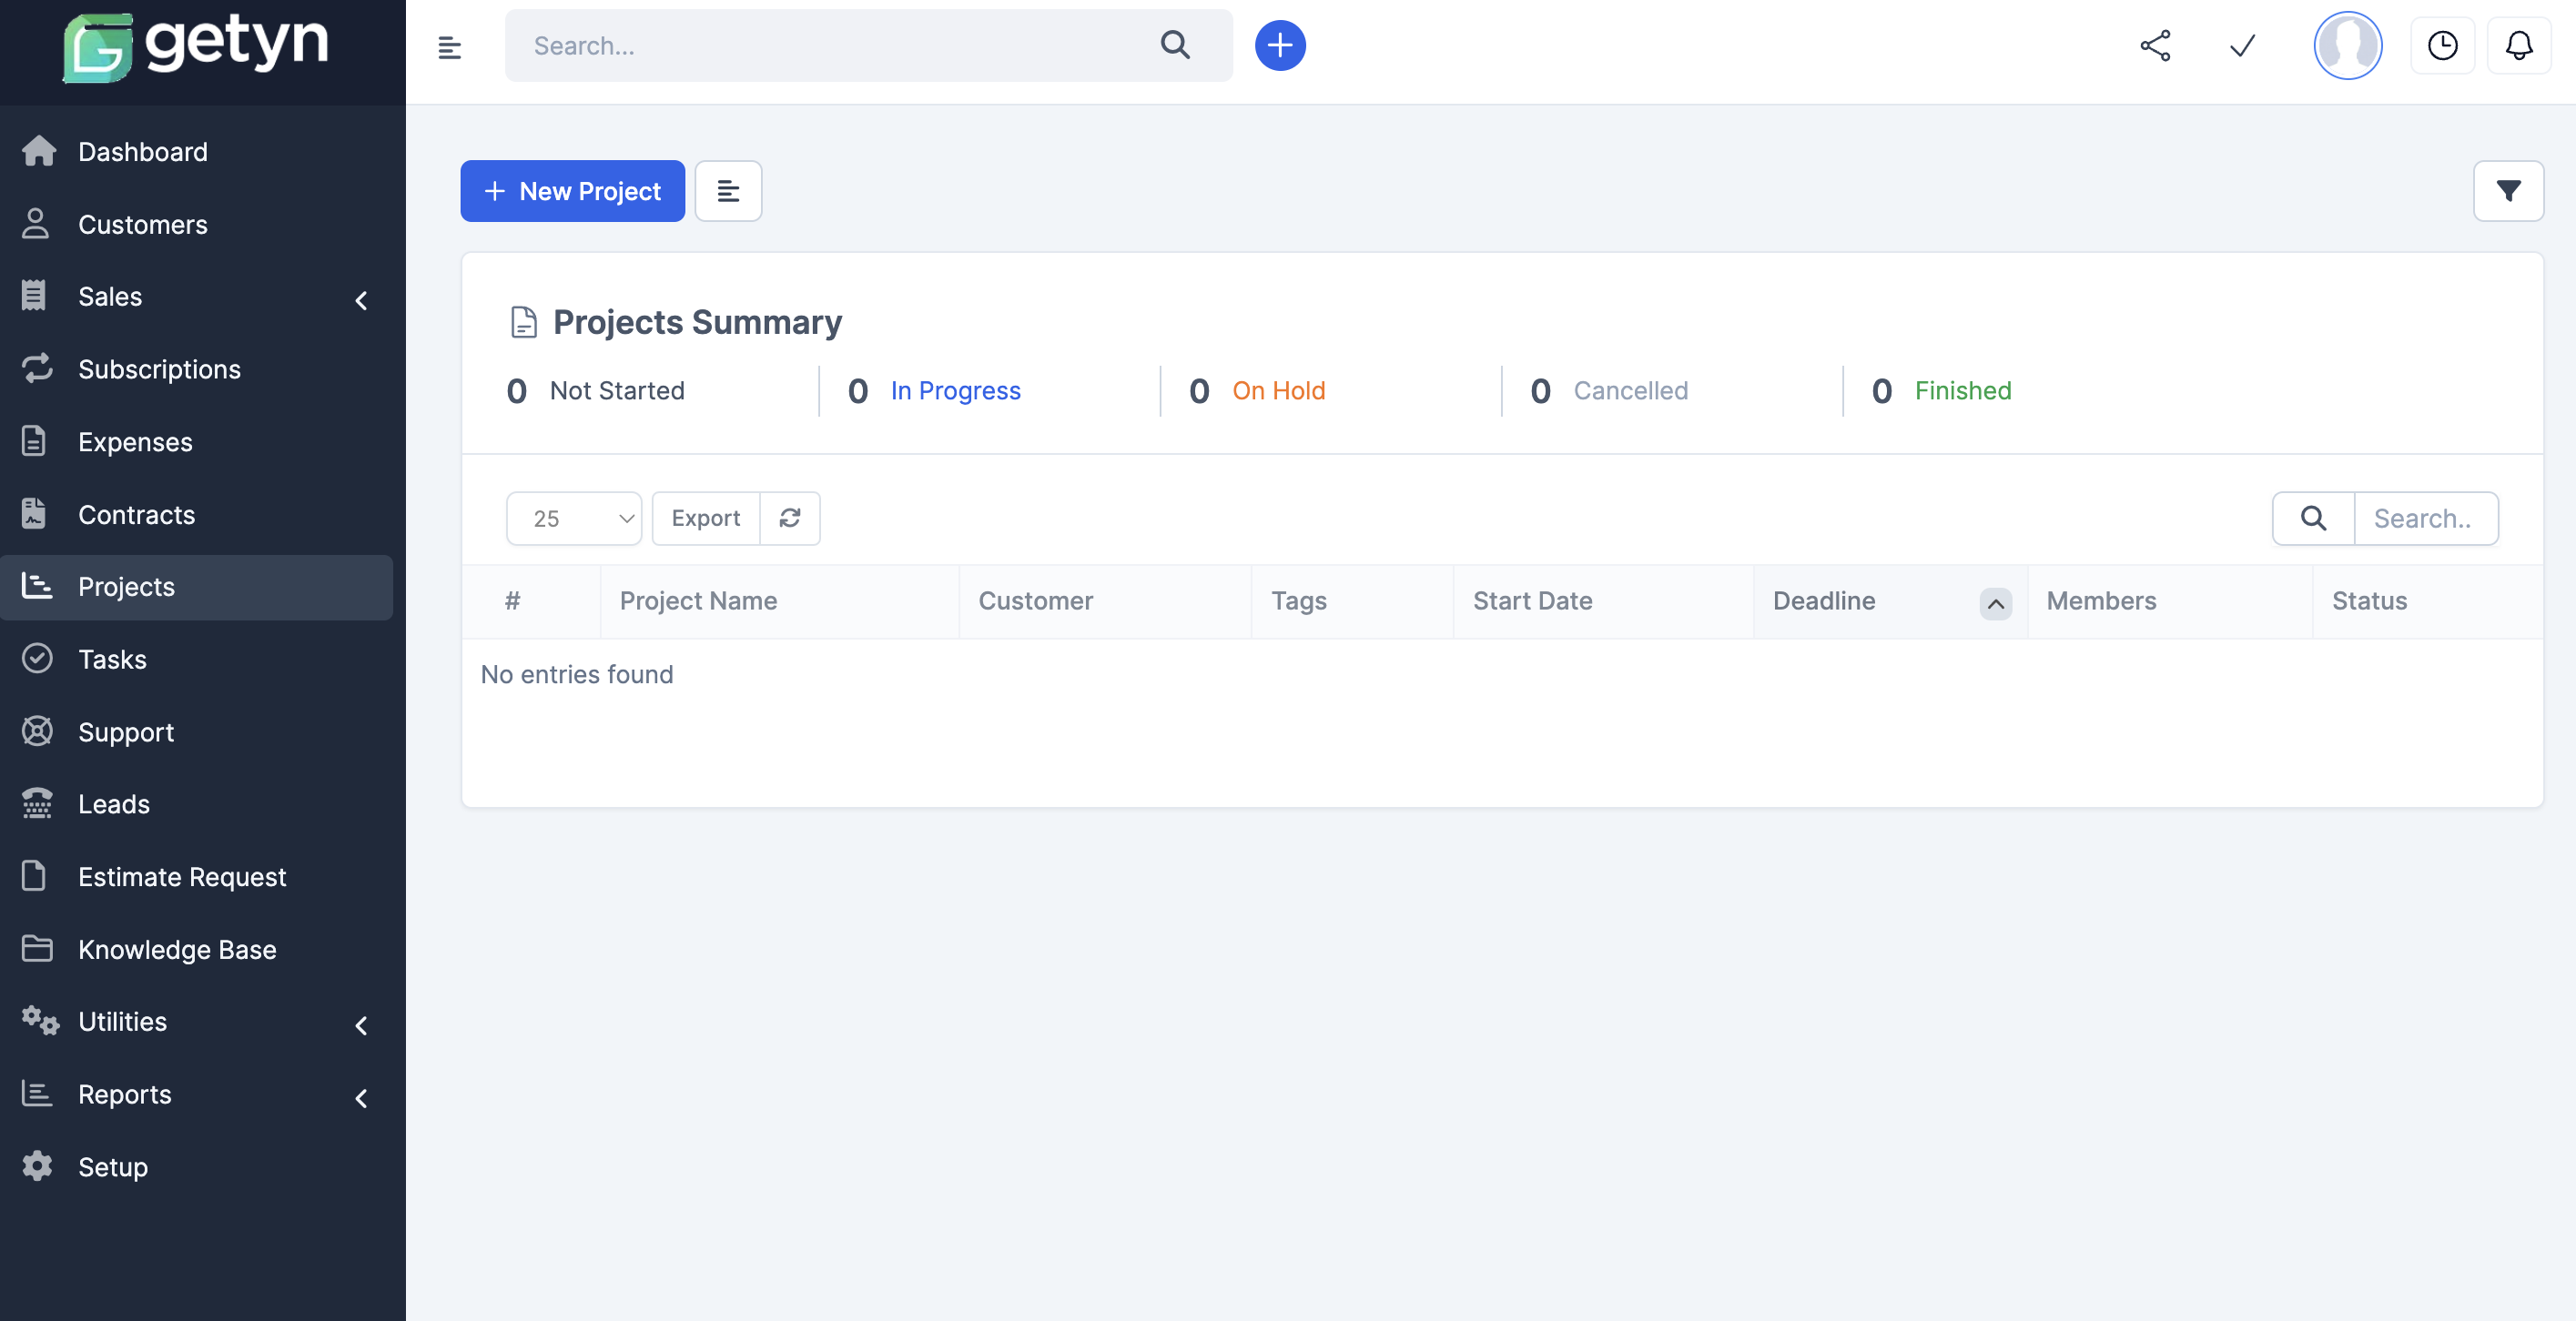
Task: Open the notifications bell
Action: pos(2519,45)
